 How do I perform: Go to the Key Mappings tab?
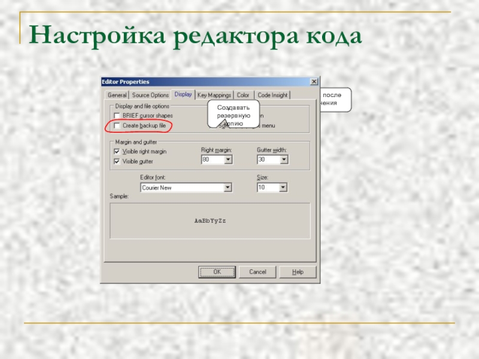pos(214,95)
